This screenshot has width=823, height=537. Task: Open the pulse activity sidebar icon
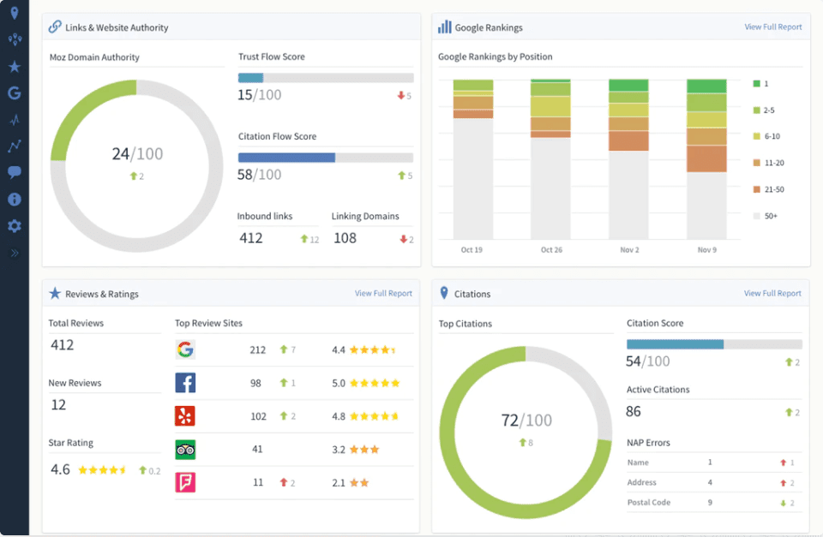[15, 120]
